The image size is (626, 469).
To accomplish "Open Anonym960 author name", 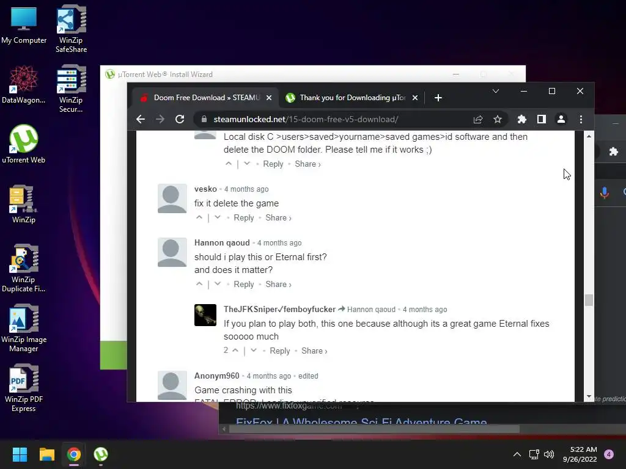I will [217, 376].
